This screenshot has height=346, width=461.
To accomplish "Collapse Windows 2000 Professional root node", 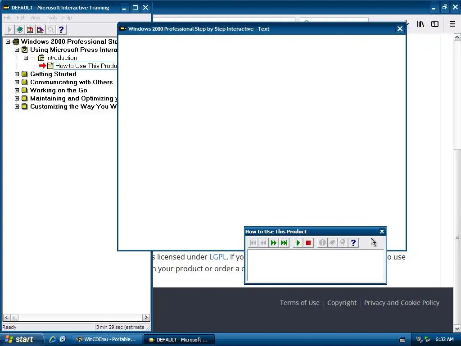I will (x=8, y=41).
